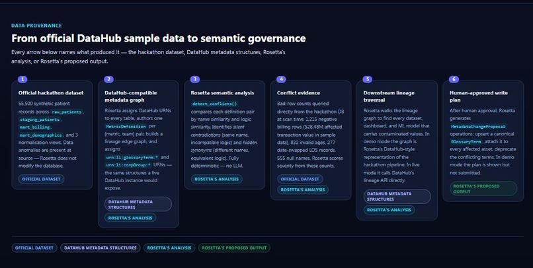The image size is (533, 268).
Task: Click the step 6 number badge
Action: pyautogui.click(x=454, y=79)
